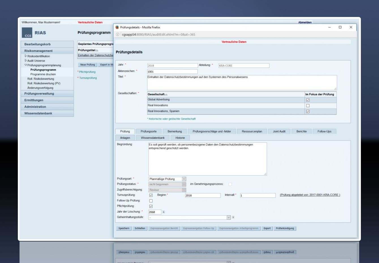Open the Berichte tab
379x263 pixels.
pyautogui.click(x=301, y=131)
